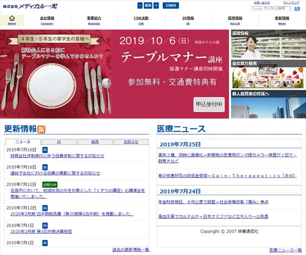Screen dimensions: 306x255
Task: Decrease font size with the minus button
Action: (140, 6)
